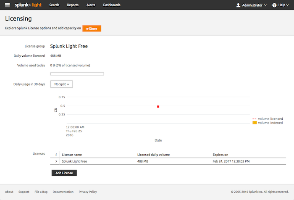
Task: Open the No Split dropdown
Action: tap(61, 84)
